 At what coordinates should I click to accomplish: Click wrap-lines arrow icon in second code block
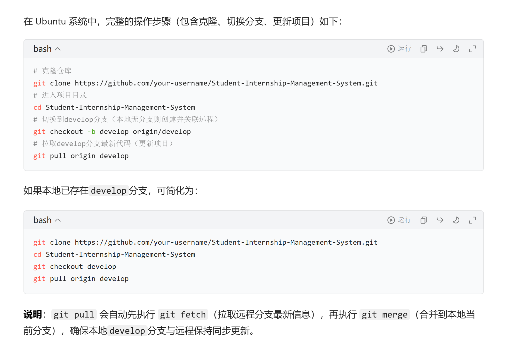click(x=440, y=220)
